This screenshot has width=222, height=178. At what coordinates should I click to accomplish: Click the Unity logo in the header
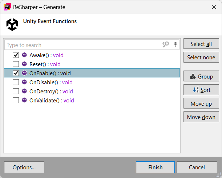(12, 24)
